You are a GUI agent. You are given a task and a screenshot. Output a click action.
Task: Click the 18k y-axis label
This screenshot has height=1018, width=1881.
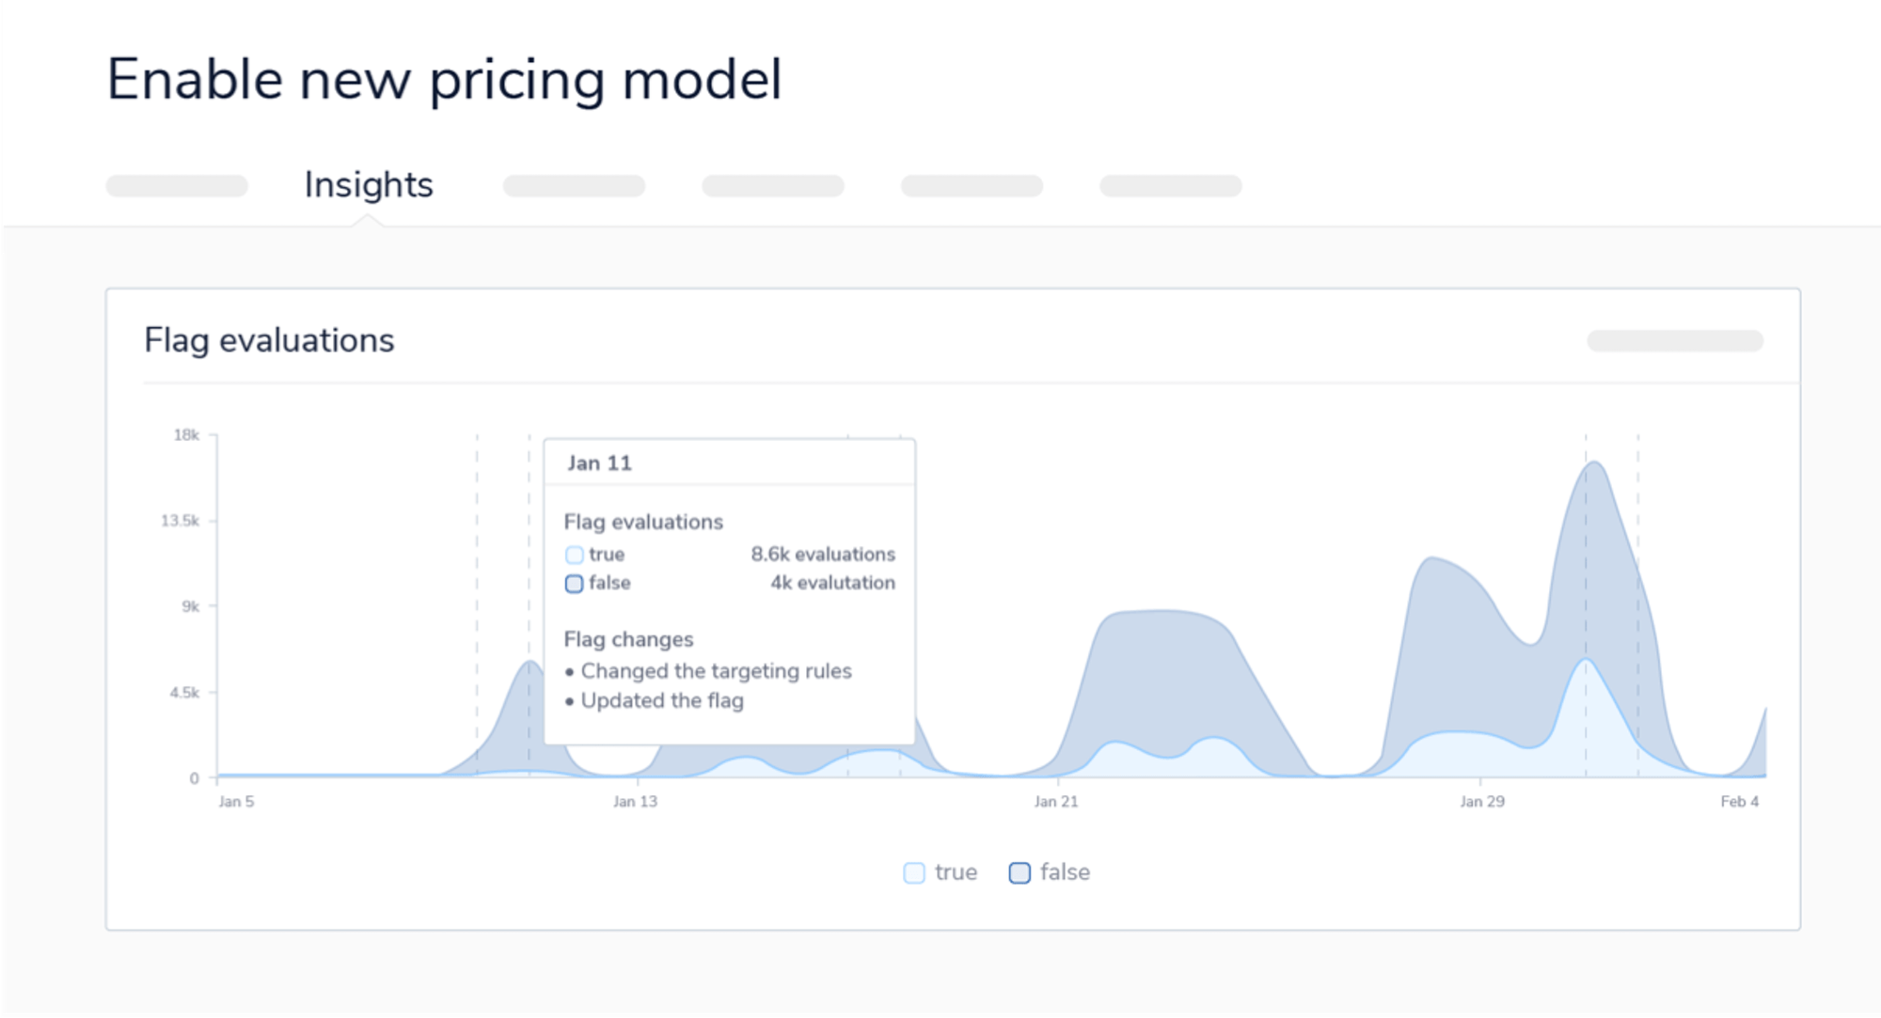click(x=186, y=435)
